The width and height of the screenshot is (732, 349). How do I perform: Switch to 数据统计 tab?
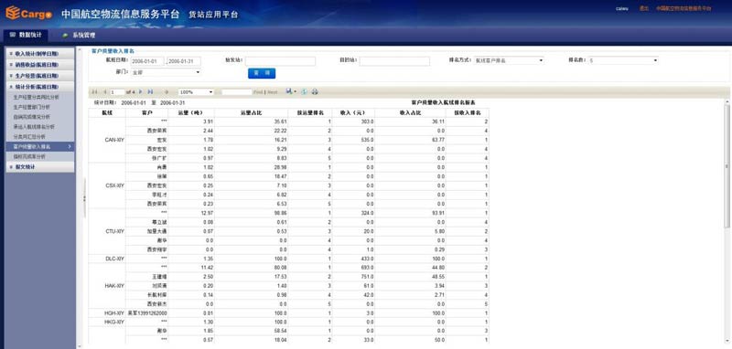(x=26, y=35)
